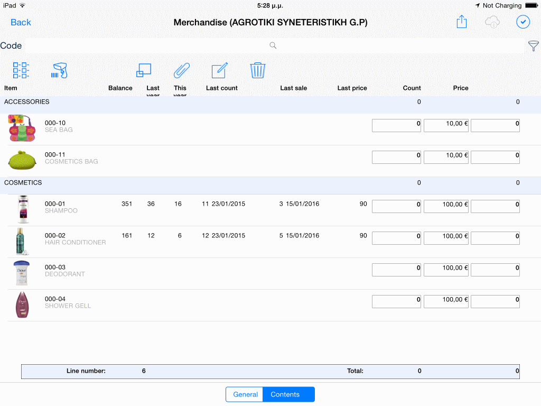
Task: Go Back to previous screen
Action: pyautogui.click(x=21, y=22)
